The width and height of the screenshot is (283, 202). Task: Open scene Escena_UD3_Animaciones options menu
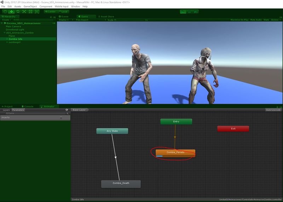(54, 23)
